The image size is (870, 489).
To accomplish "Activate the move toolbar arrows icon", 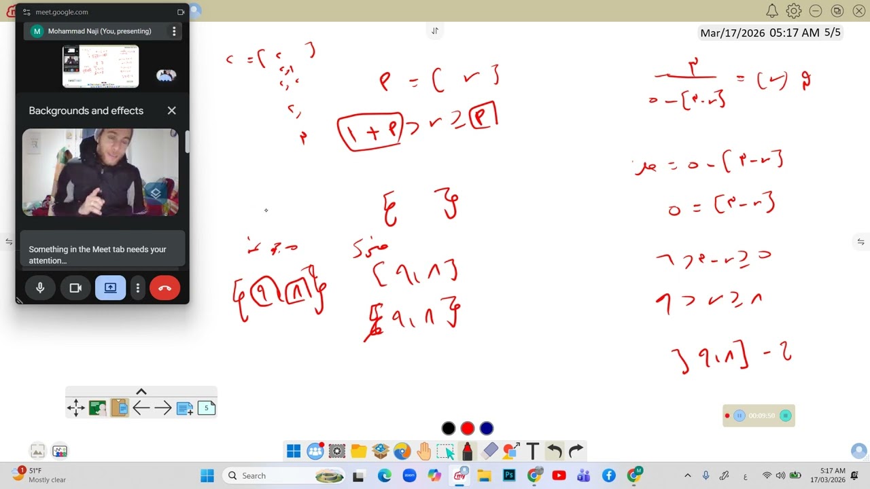I will [76, 407].
